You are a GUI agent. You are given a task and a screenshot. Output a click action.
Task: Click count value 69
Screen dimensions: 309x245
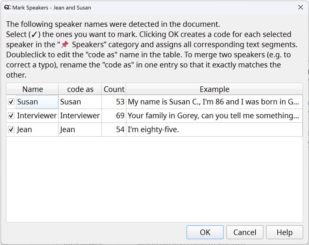(114, 116)
